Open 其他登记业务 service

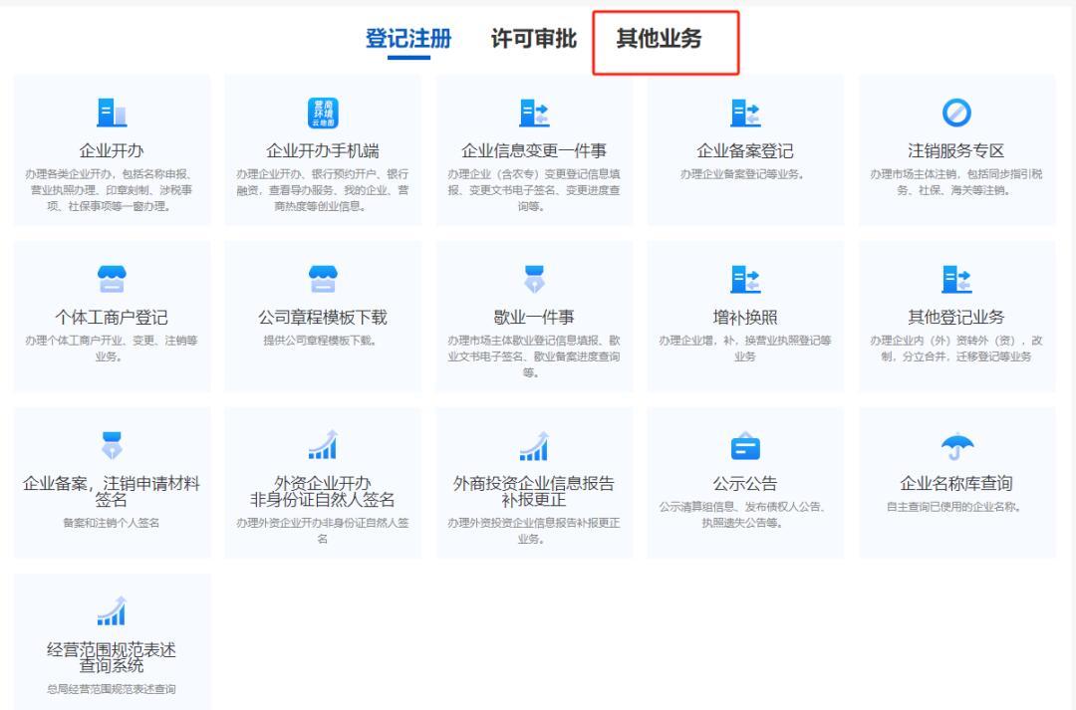(957, 280)
